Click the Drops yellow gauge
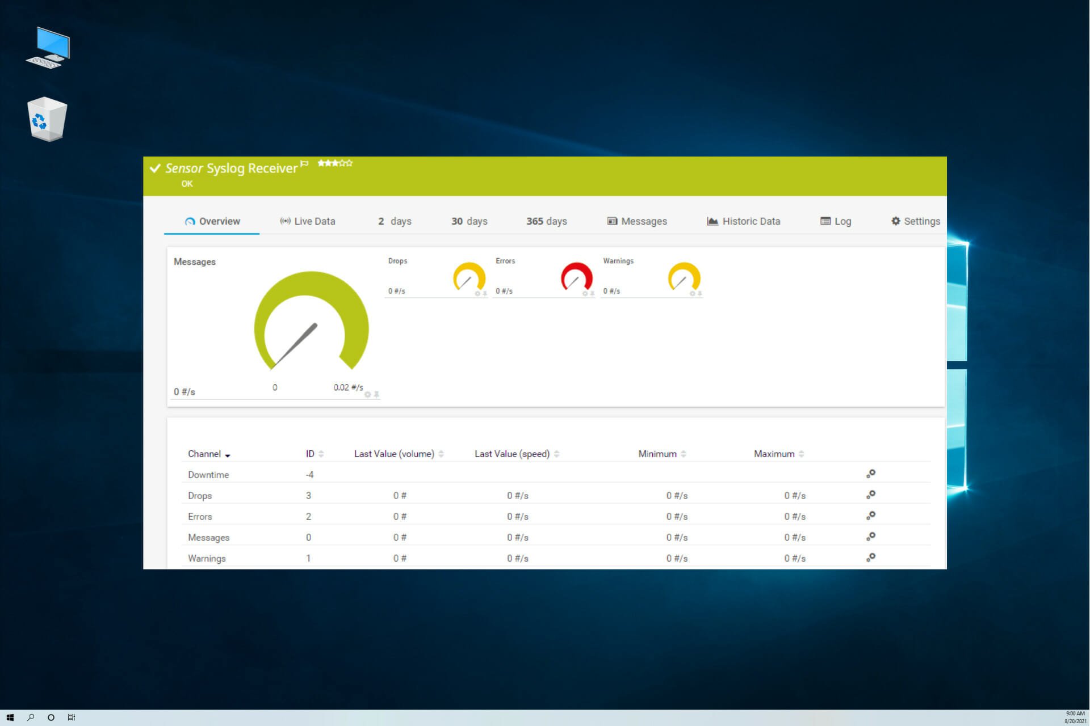Screen dimensions: 1090x726 469,277
